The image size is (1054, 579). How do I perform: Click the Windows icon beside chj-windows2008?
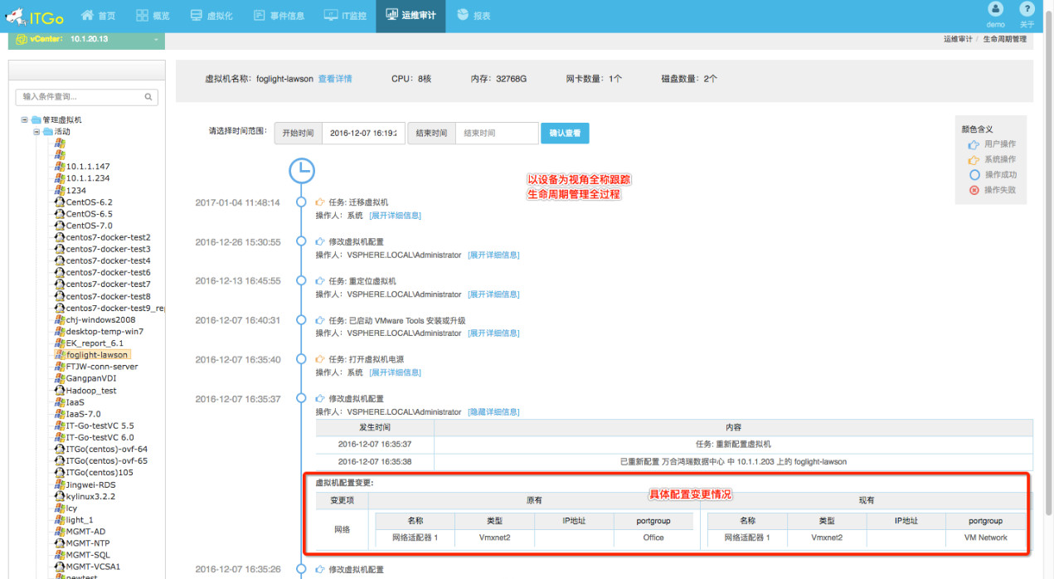point(60,319)
